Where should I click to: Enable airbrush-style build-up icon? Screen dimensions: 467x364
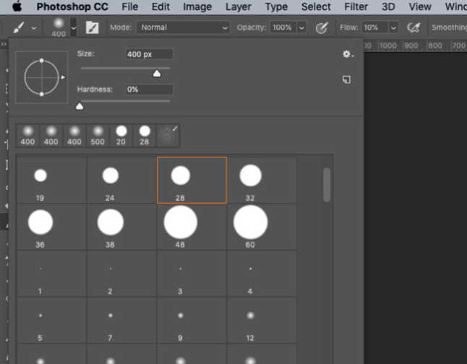click(414, 27)
